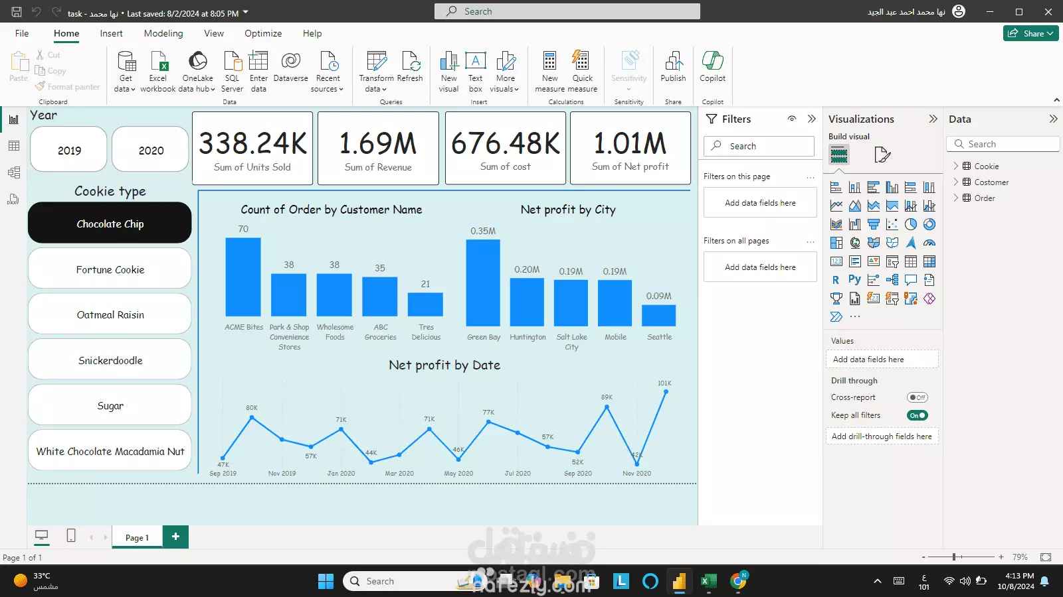
Task: Select Fortune Cookie in slicer
Action: pos(110,269)
